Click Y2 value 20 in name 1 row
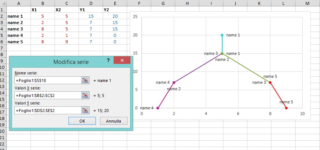This screenshot has height=150, width=320. coord(115,16)
